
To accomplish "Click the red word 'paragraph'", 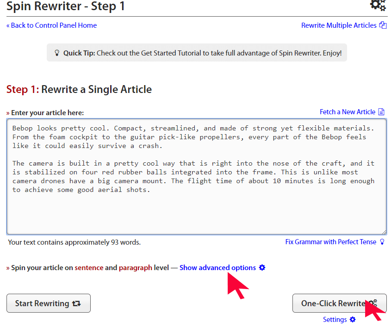I will pyautogui.click(x=136, y=268).
